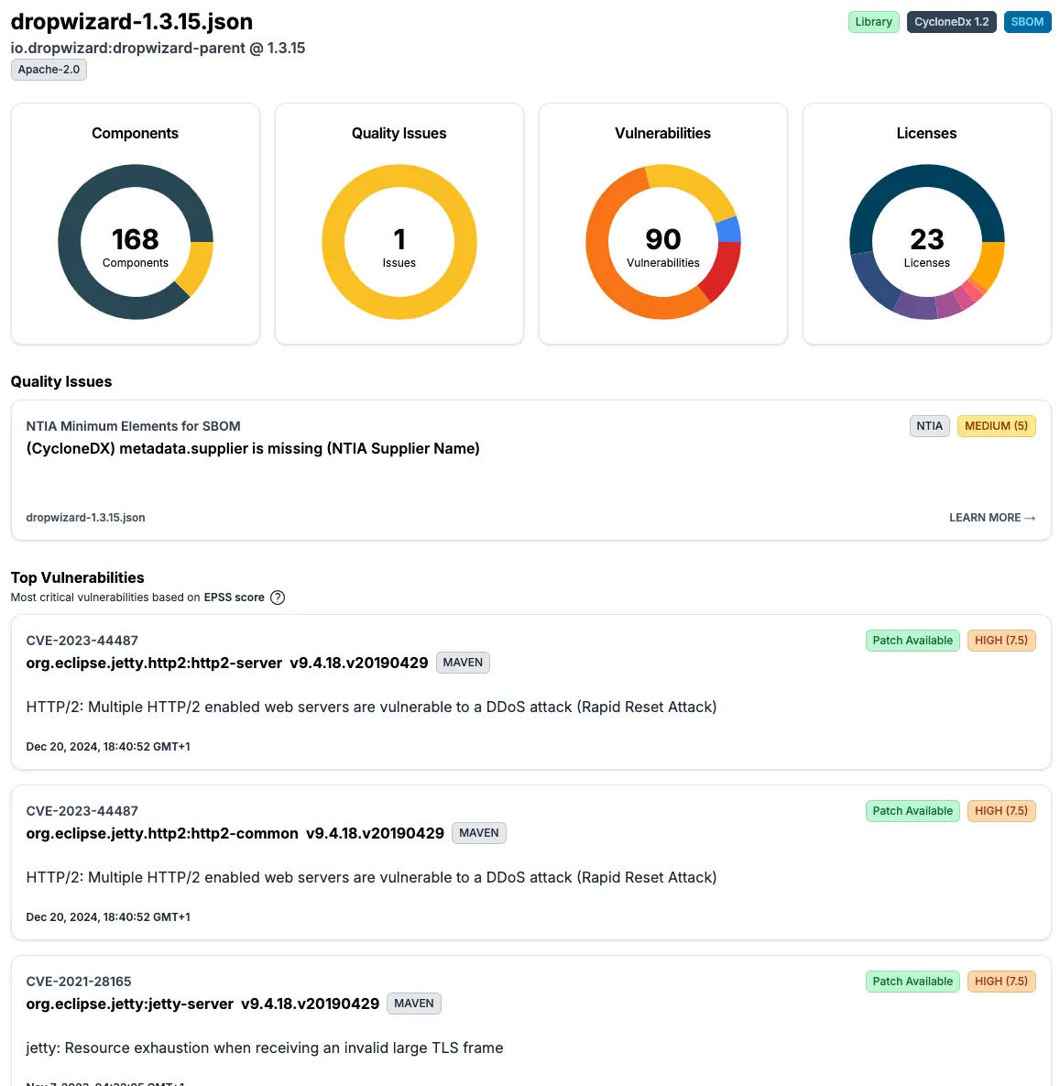Screen dimensions: 1060x1086
Task: Click the blue segment of Vulnerabilities chart
Action: (x=728, y=229)
